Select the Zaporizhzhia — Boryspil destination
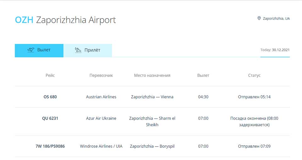302x160 pixels. (x=152, y=146)
